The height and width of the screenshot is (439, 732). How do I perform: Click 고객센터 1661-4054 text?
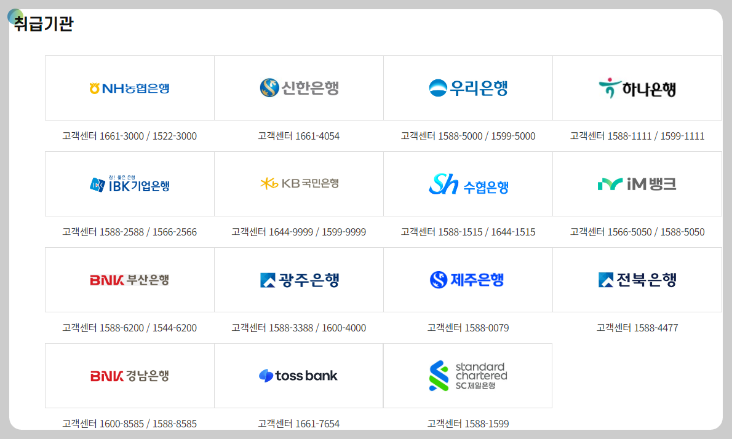coord(299,136)
